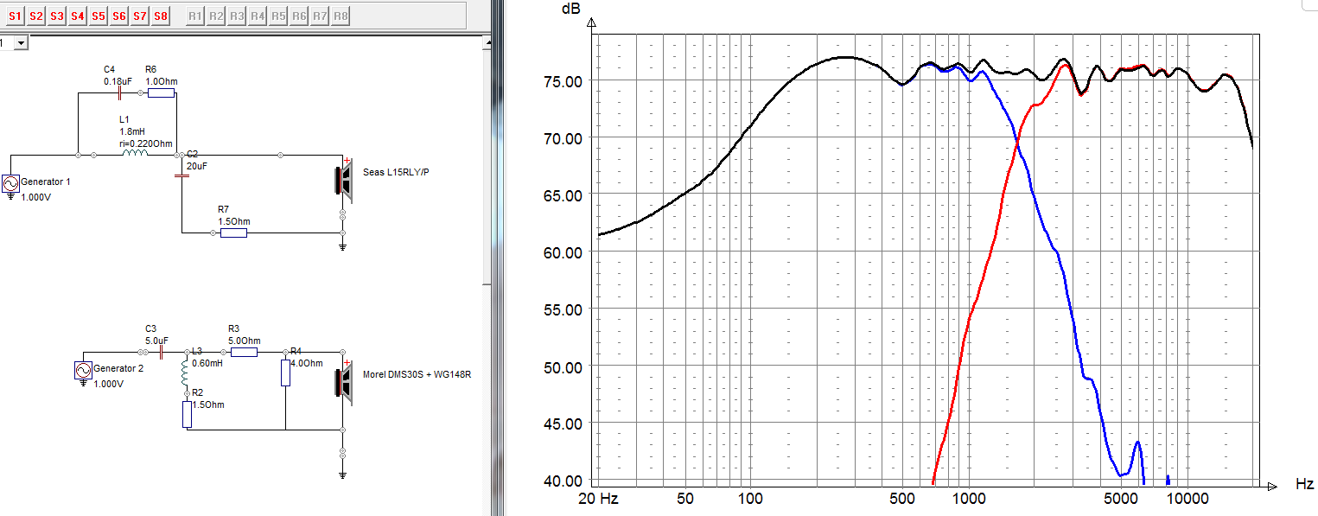The height and width of the screenshot is (516, 1318).
Task: Click the greyed R8 toolbar button
Action: [x=341, y=16]
